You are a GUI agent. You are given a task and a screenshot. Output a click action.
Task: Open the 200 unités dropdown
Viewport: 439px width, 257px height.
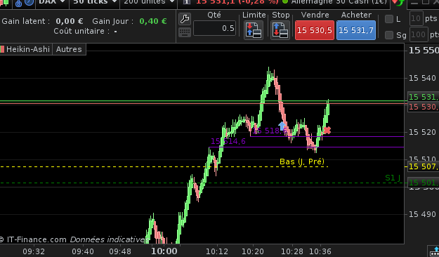pos(149,2)
